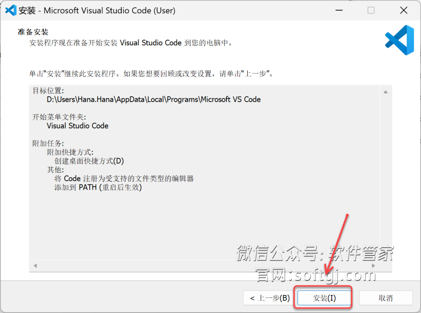Click the Visual Studio Code start menu folder line

[x=78, y=126]
